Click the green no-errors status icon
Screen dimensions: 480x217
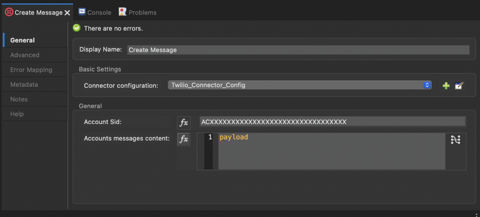pos(76,28)
